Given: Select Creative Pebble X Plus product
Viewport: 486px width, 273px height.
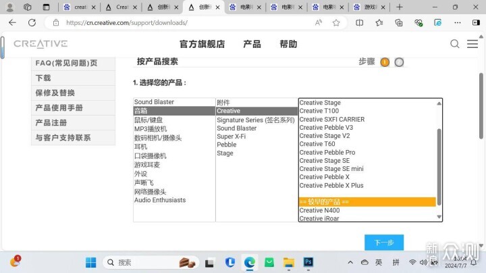Looking at the screenshot, I should [x=368, y=186].
